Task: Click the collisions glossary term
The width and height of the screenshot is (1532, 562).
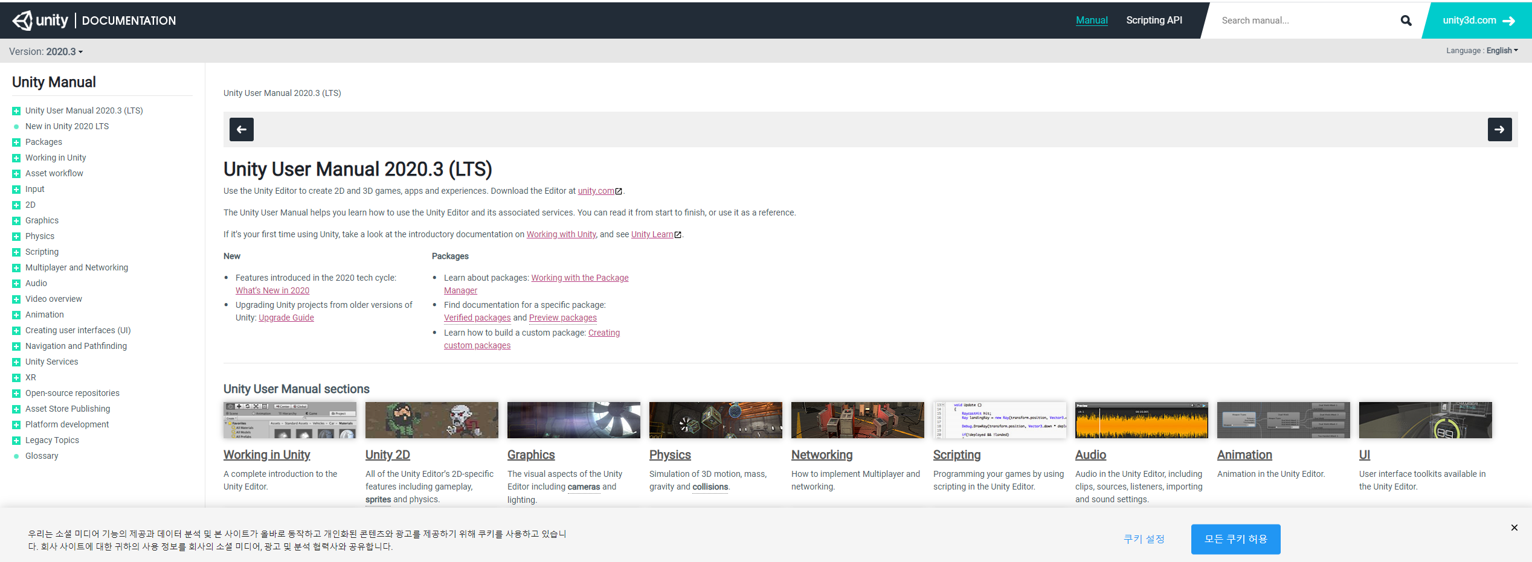Action: 710,487
